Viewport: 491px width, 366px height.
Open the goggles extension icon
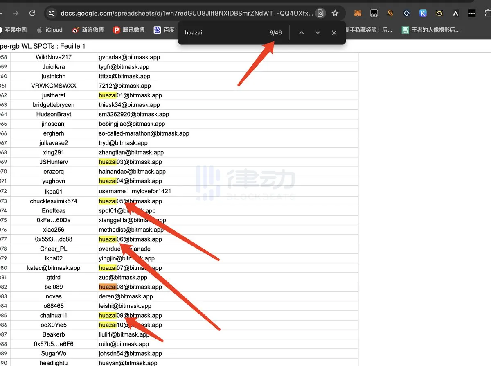coord(374,13)
